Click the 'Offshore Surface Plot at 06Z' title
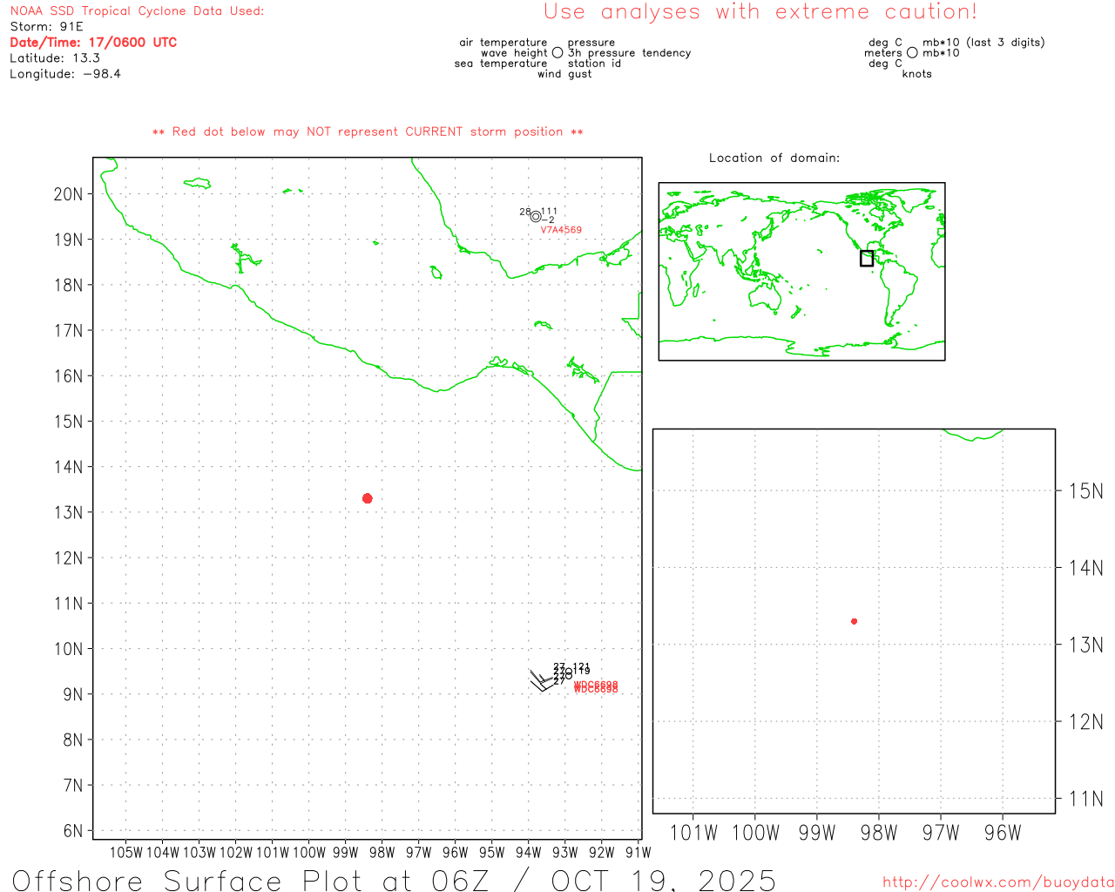 click(x=251, y=881)
